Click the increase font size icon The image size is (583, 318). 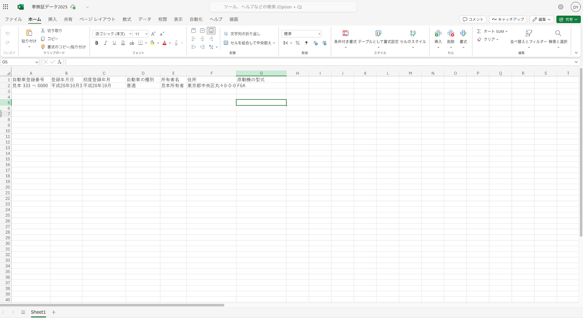(153, 34)
